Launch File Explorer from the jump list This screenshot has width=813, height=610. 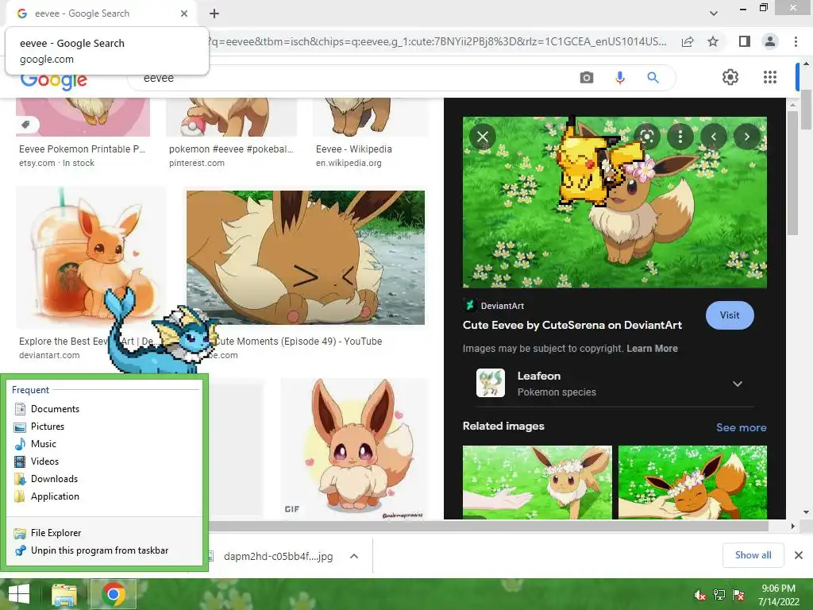[104, 533]
